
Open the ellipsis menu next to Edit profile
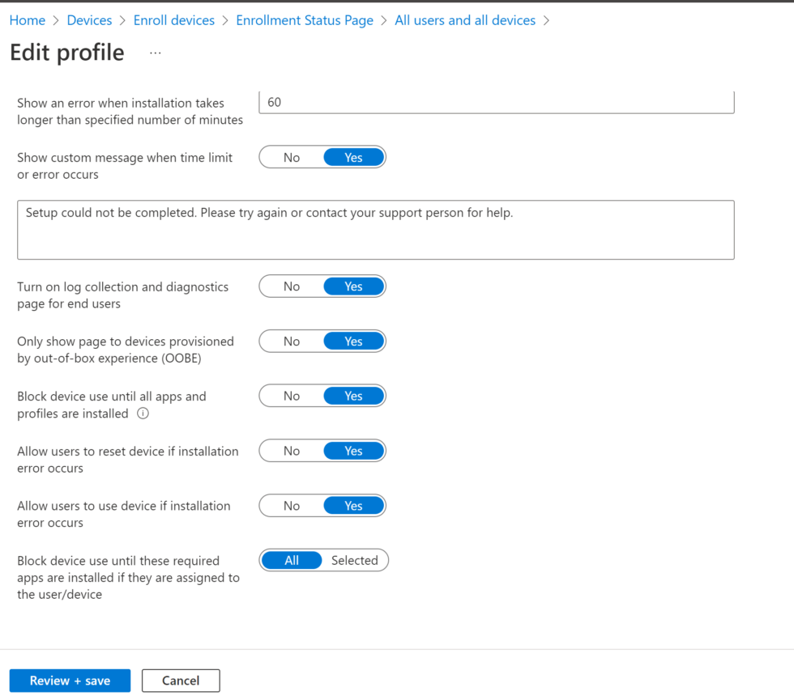(x=155, y=53)
